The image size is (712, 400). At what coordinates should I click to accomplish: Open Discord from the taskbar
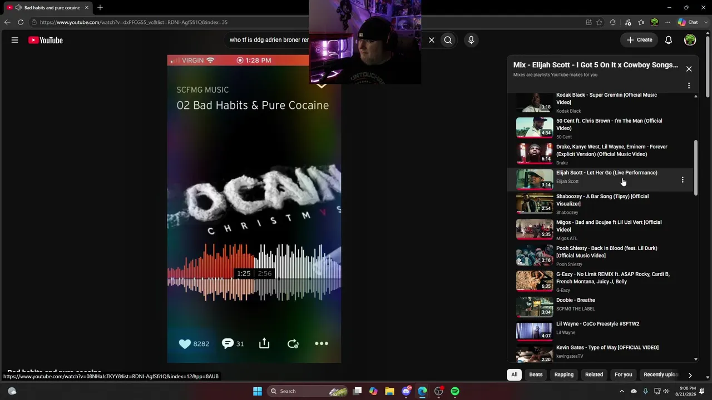[407, 391]
